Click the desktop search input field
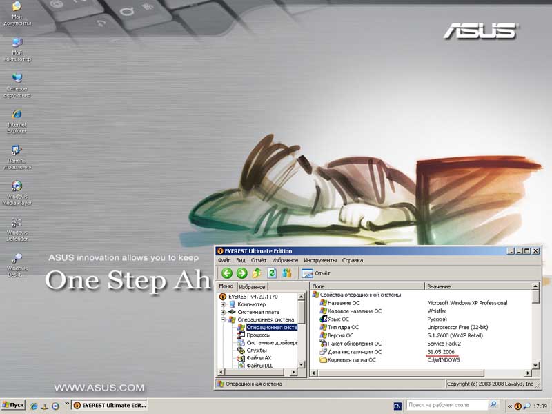 pos(450,406)
